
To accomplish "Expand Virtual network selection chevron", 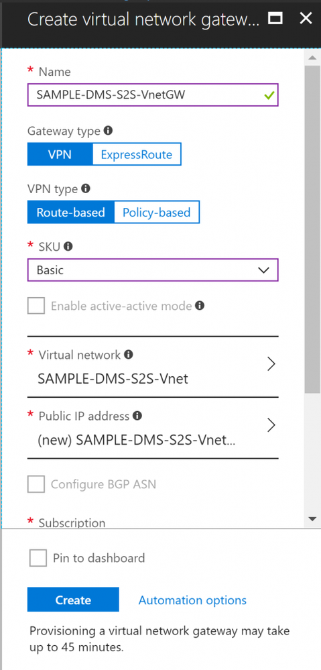I will pos(271,364).
